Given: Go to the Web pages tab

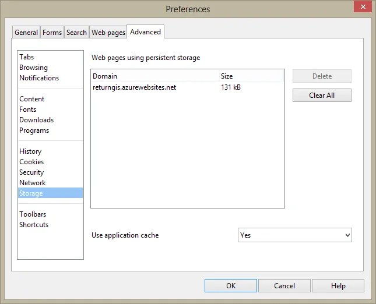Looking at the screenshot, I should click(108, 32).
